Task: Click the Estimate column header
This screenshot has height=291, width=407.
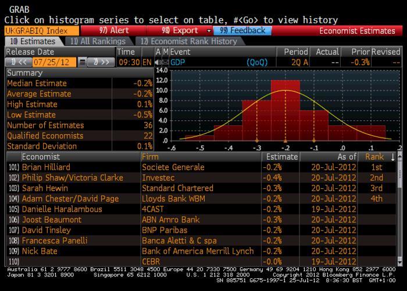Action: (281, 157)
